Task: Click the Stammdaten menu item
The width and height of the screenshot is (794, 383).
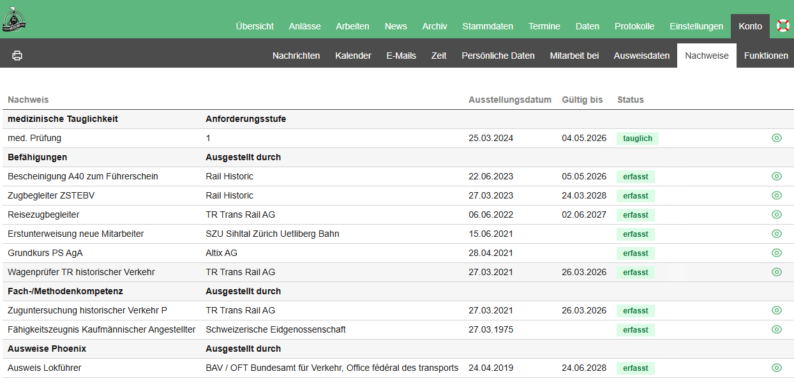Action: pos(488,26)
